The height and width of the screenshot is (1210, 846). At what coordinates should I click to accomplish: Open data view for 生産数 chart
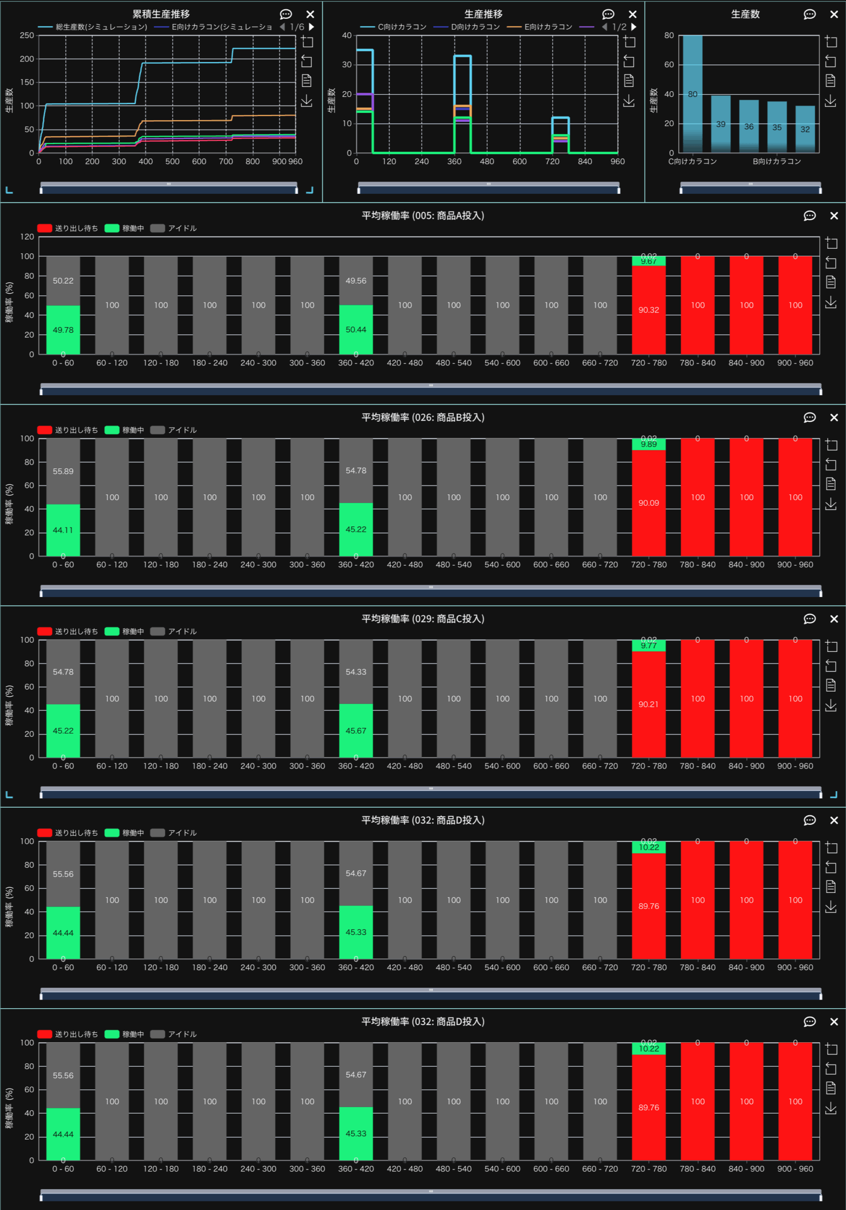coord(831,81)
